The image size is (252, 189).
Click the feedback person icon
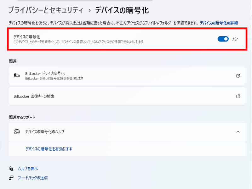[x=11, y=178]
